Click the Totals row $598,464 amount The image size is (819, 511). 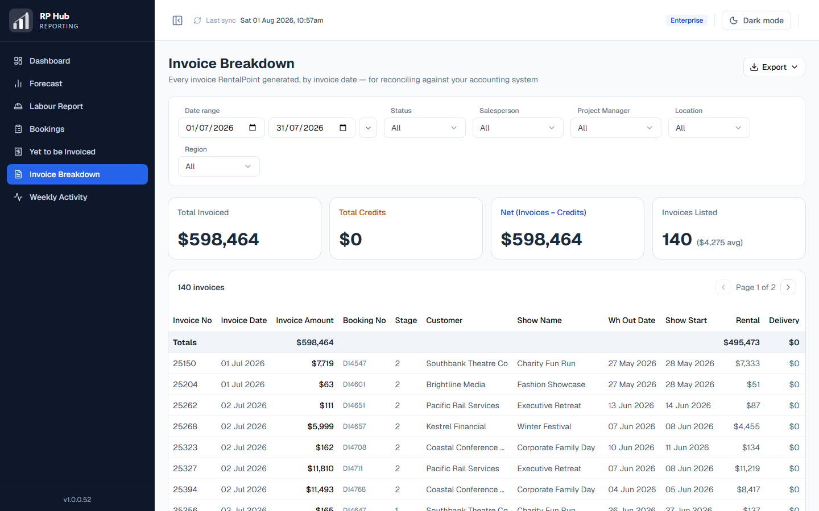coord(315,342)
